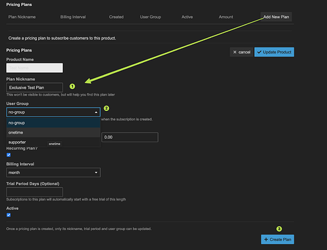This screenshot has width=327, height=250.
Task: Click the arrow caret in User Group box
Action: pyautogui.click(x=96, y=112)
